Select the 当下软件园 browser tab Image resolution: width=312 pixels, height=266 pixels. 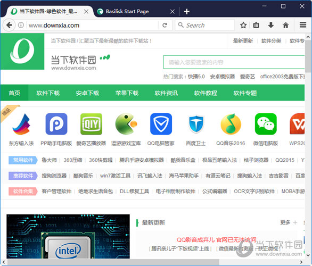coord(50,12)
